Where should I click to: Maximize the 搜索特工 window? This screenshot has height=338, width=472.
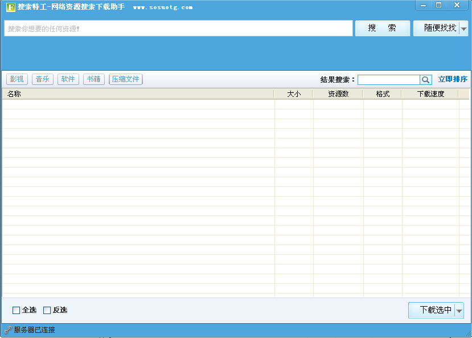[x=438, y=5]
